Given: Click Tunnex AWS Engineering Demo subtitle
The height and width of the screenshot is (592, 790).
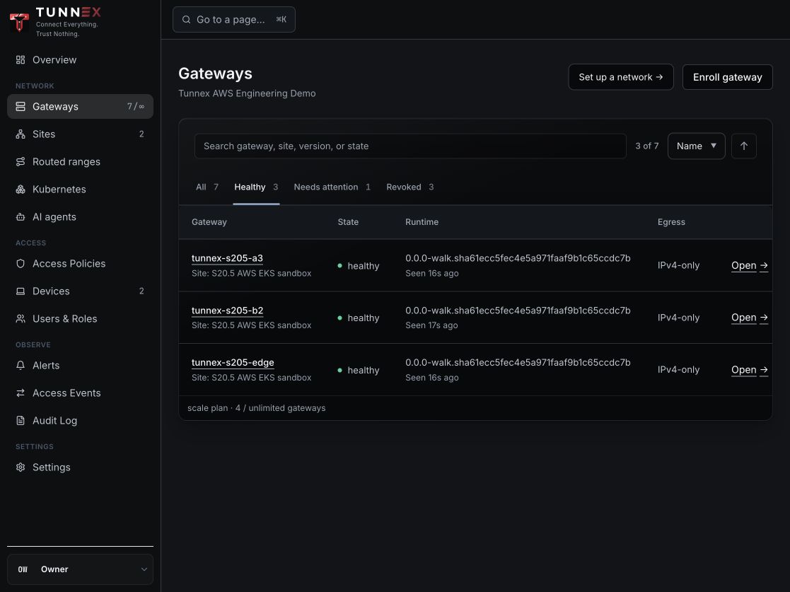Looking at the screenshot, I should (x=247, y=93).
